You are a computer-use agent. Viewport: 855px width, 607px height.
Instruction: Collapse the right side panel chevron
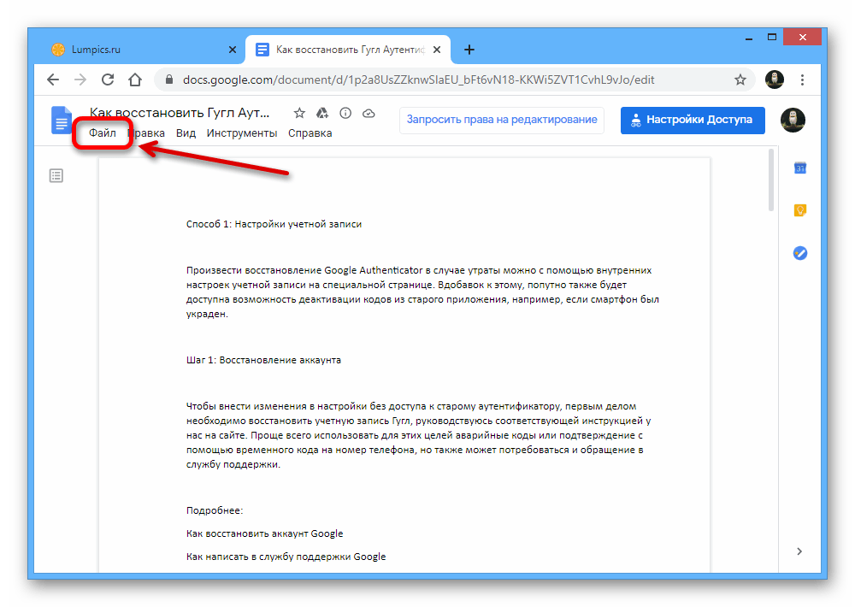[x=800, y=551]
